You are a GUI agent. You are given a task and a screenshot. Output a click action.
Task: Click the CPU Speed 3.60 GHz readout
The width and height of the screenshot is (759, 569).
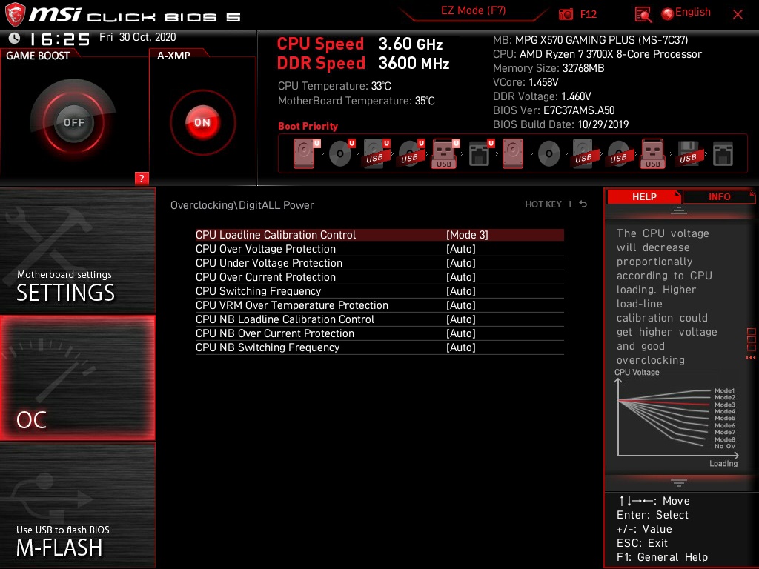[359, 44]
